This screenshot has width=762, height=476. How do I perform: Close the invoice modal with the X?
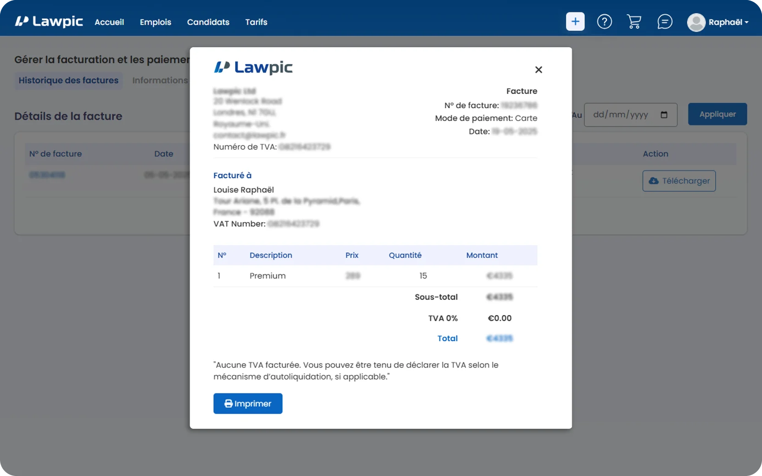tap(538, 70)
